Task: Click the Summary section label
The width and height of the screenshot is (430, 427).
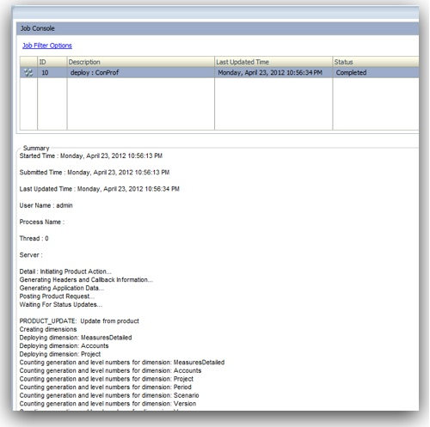Action: coord(36,148)
